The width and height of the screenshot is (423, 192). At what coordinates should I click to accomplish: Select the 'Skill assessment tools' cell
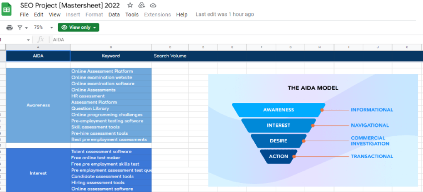[111, 127]
